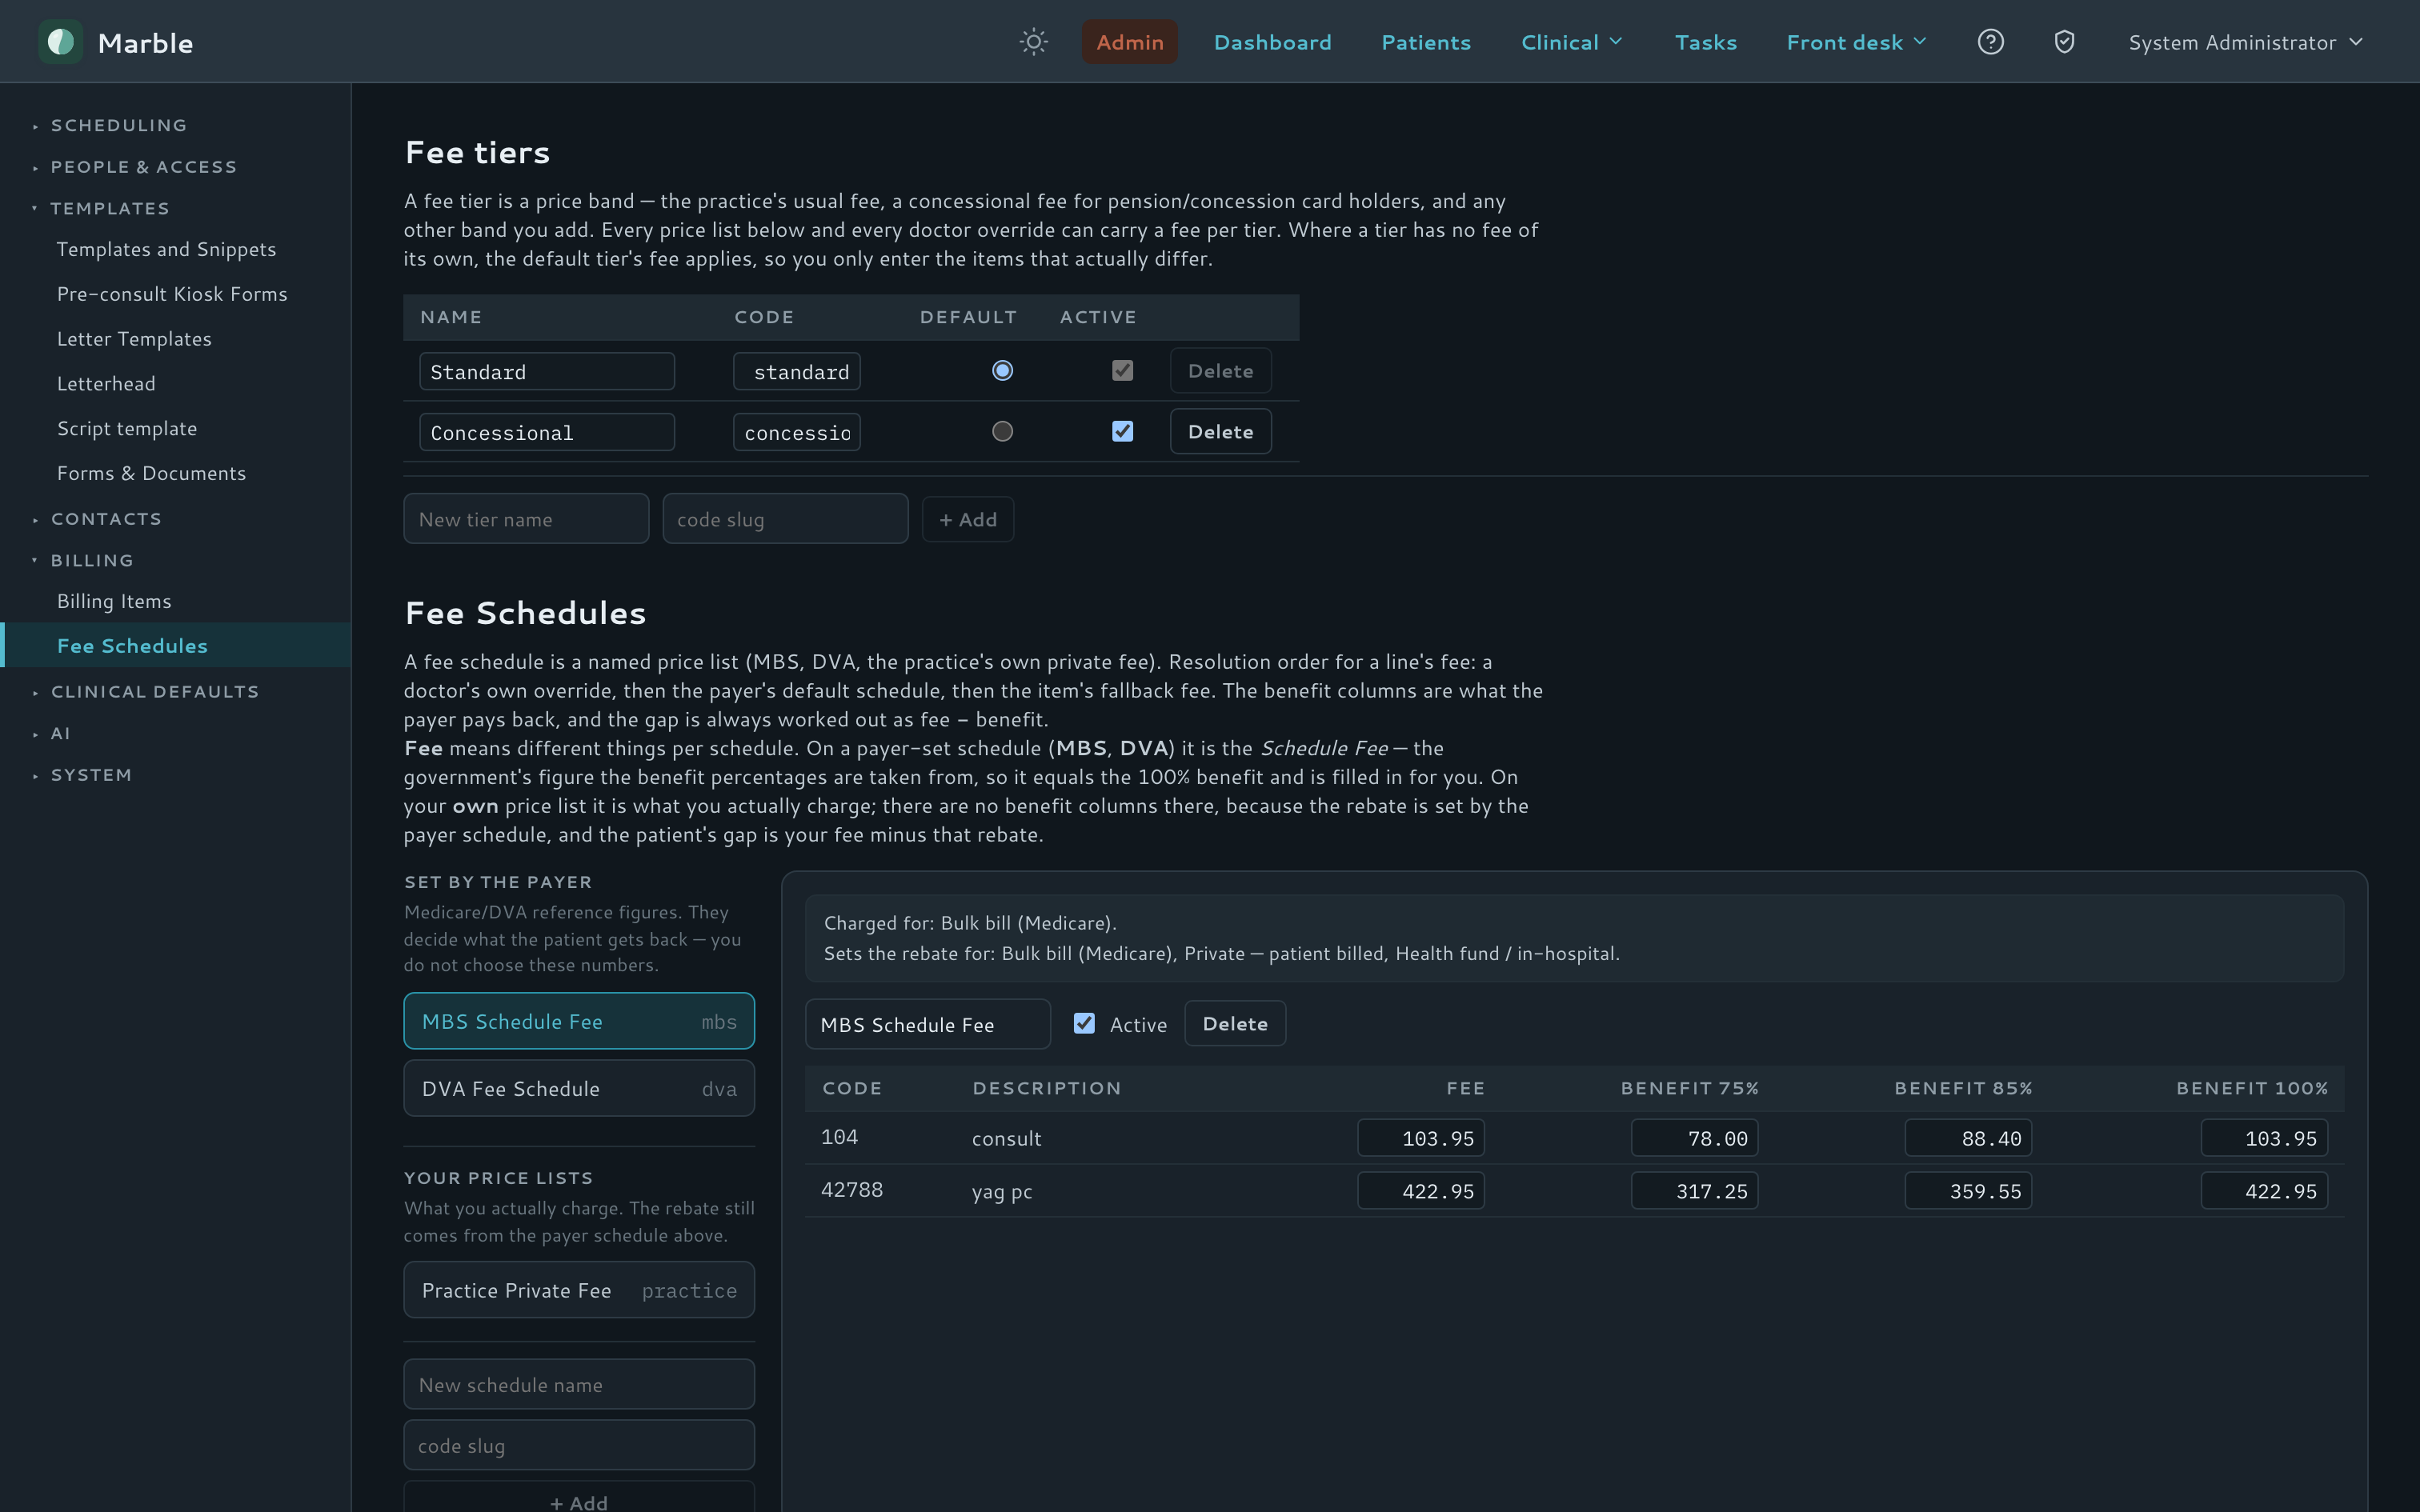Focus the New tier name field
This screenshot has width=2420, height=1512.
(526, 519)
